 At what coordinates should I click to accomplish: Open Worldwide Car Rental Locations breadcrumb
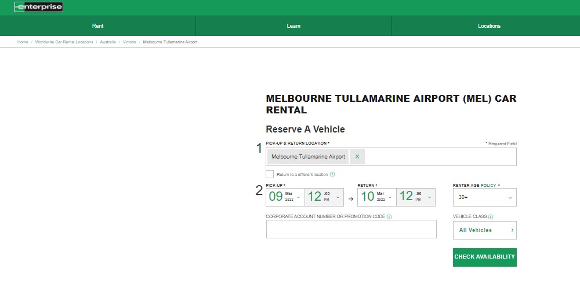[64, 42]
